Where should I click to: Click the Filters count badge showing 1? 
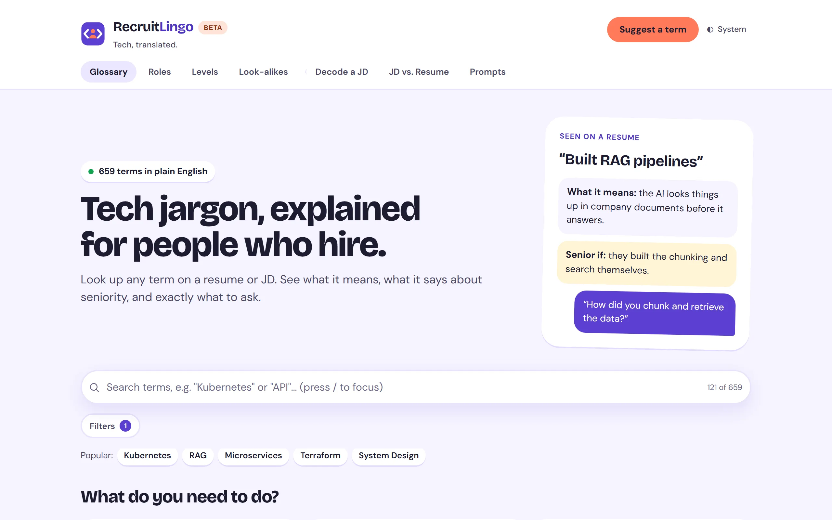pos(125,426)
